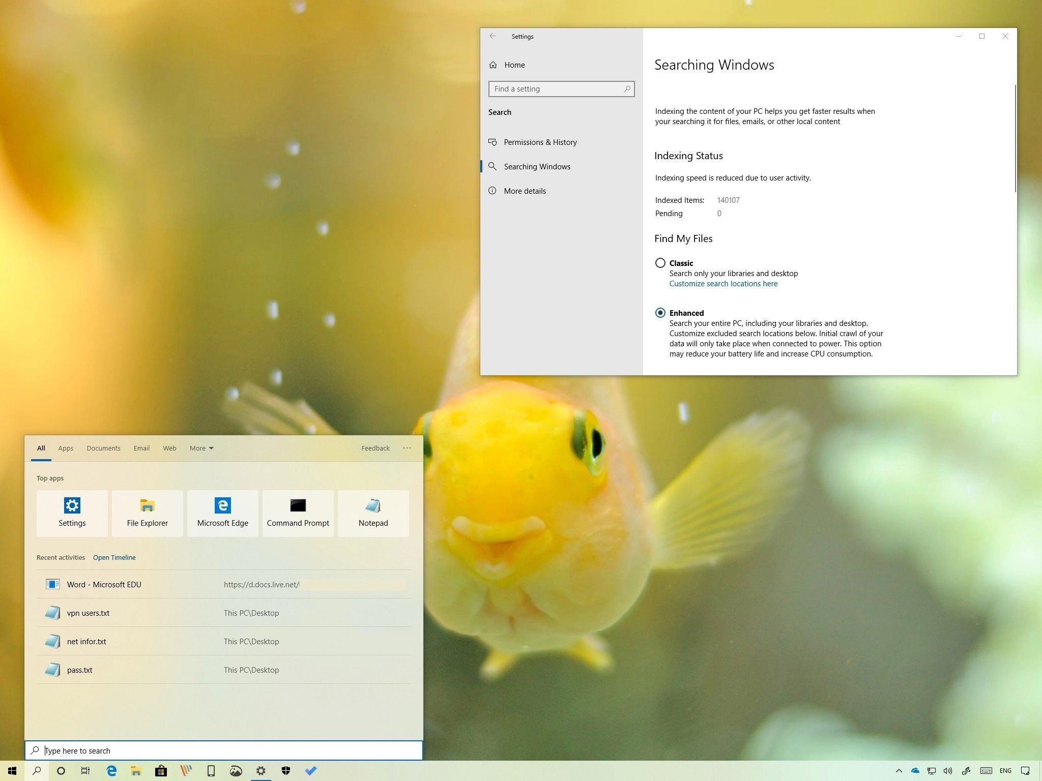Open Microsoft Edge from Top apps
Viewport: 1042px width, 781px height.
(222, 513)
